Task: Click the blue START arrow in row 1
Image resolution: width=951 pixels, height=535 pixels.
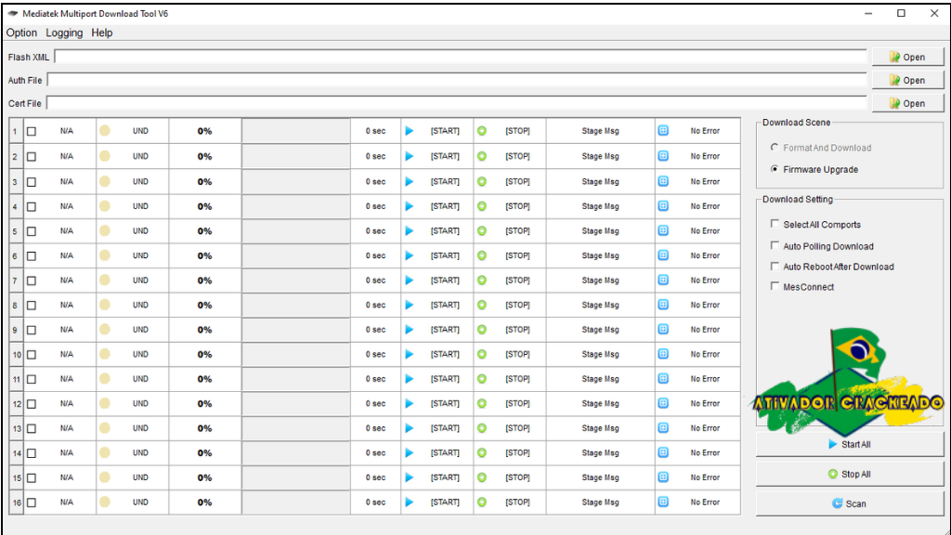Action: coord(410,131)
